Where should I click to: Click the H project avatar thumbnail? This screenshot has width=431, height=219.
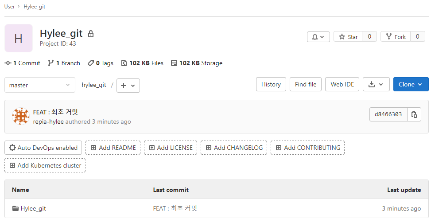coord(19,38)
